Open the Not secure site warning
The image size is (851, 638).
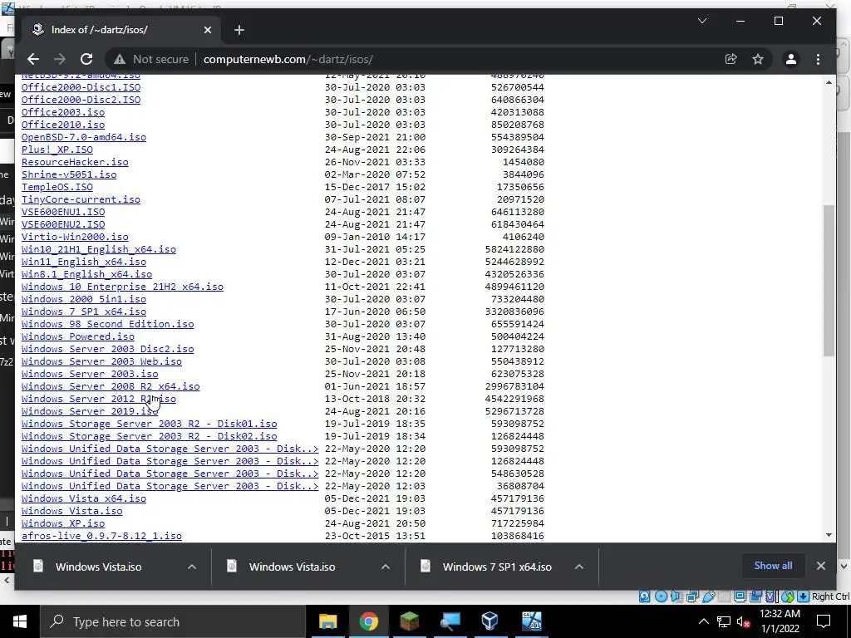tap(151, 59)
